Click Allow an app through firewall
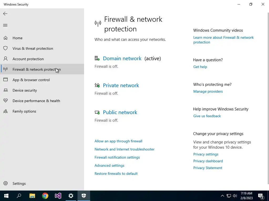 pyautogui.click(x=118, y=141)
